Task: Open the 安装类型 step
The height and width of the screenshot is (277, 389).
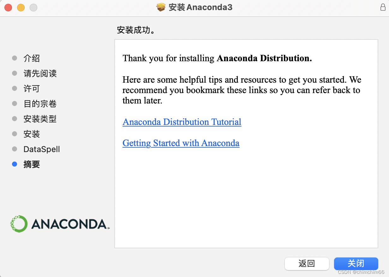Action: pos(40,119)
